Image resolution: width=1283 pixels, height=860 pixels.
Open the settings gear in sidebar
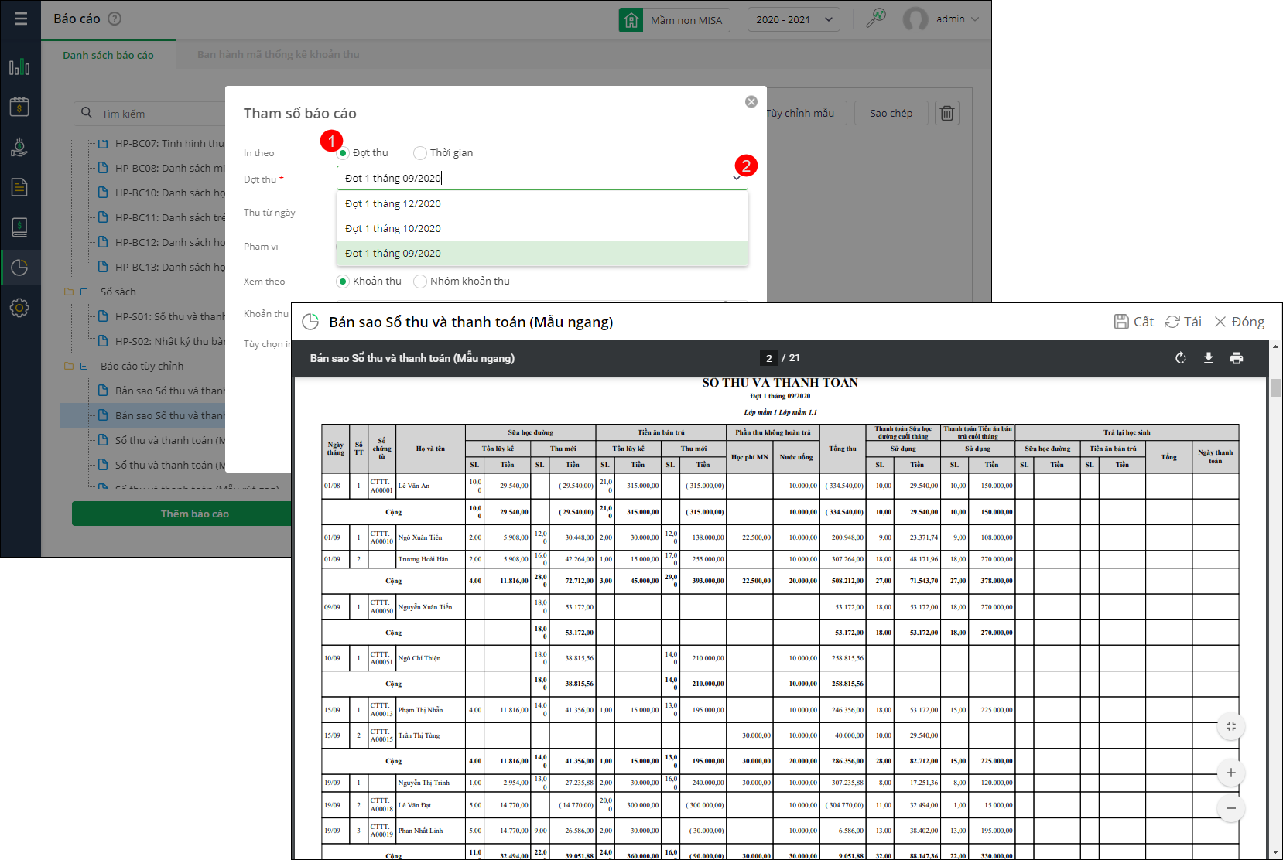point(19,308)
